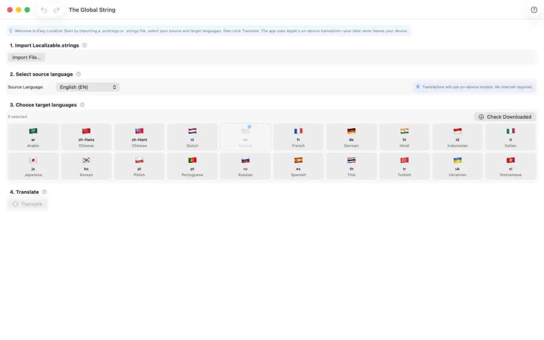The image size is (544, 340).
Task: Toggle French target language tile
Action: (x=298, y=137)
